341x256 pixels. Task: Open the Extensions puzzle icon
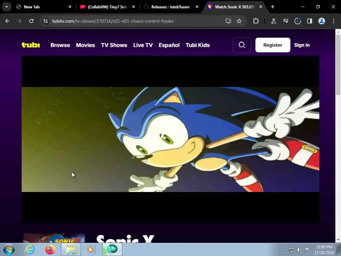tap(256, 21)
